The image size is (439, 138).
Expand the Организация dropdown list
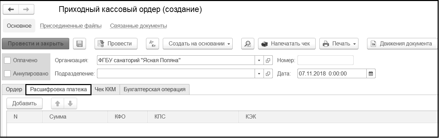click(x=259, y=60)
